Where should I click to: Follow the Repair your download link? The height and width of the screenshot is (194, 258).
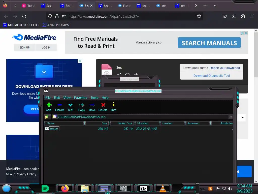tap(224, 68)
